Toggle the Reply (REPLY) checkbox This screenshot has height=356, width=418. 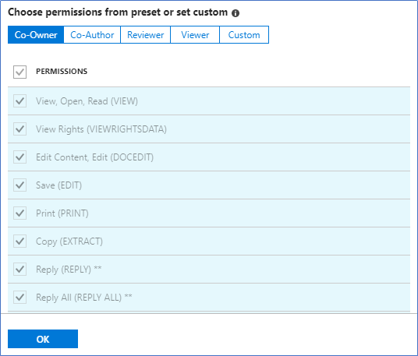click(x=20, y=270)
